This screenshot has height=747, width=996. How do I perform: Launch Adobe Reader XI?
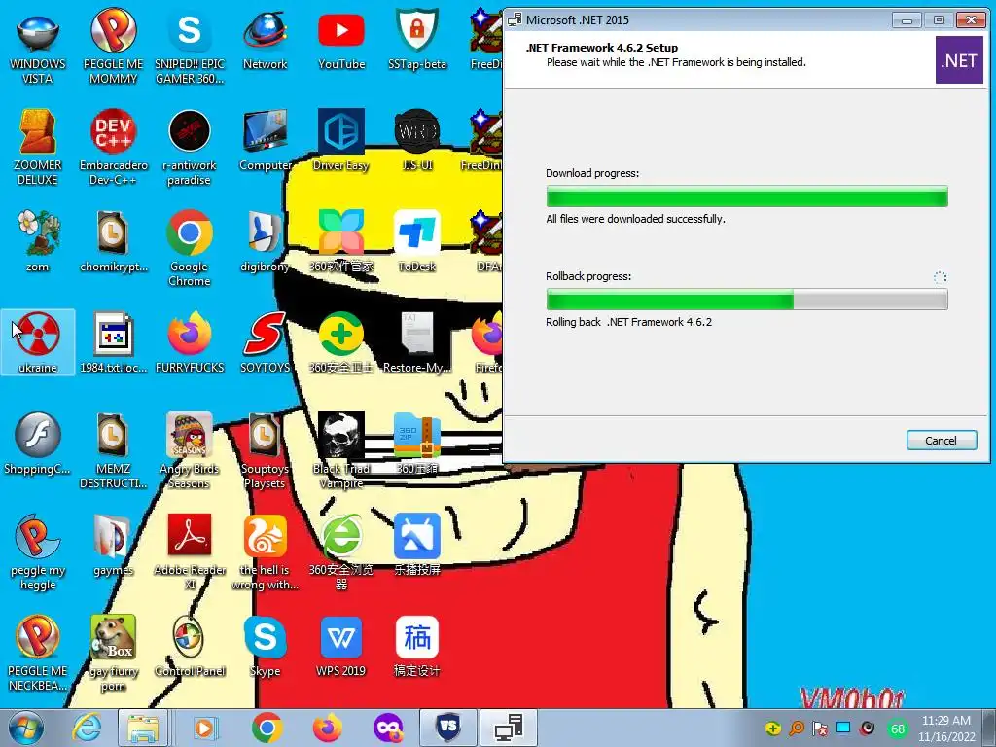(190, 551)
